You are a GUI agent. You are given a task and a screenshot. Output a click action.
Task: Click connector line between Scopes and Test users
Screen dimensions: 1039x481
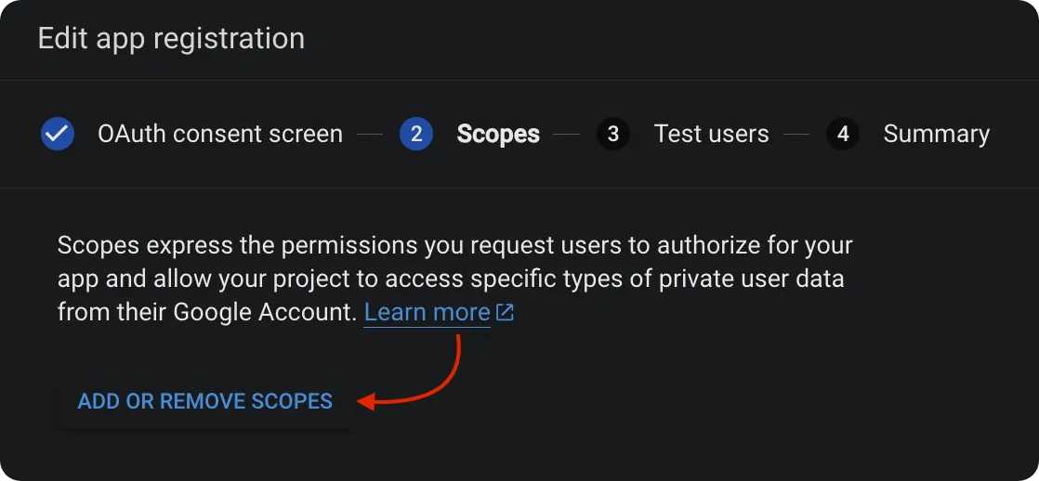point(567,135)
